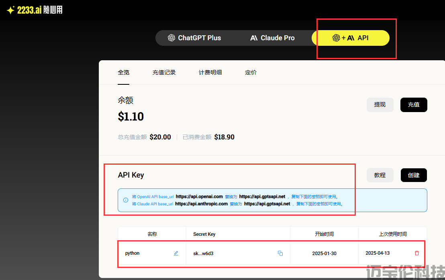Image resolution: width=445 pixels, height=280 pixels.
Task: Click the 总充值金额 label
Action: [x=132, y=137]
